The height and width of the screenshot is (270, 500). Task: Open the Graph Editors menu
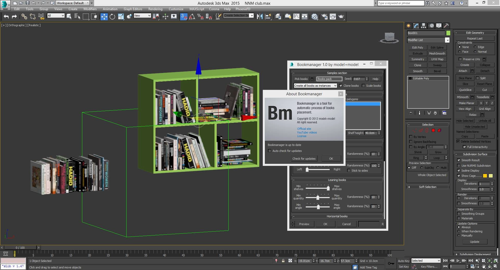coord(133,9)
